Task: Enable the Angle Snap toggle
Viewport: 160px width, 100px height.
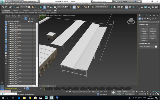Action: 82,7
